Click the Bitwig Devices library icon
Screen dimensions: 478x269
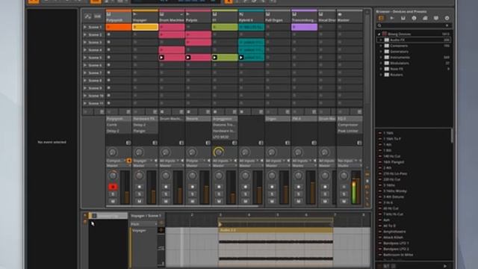(x=385, y=34)
